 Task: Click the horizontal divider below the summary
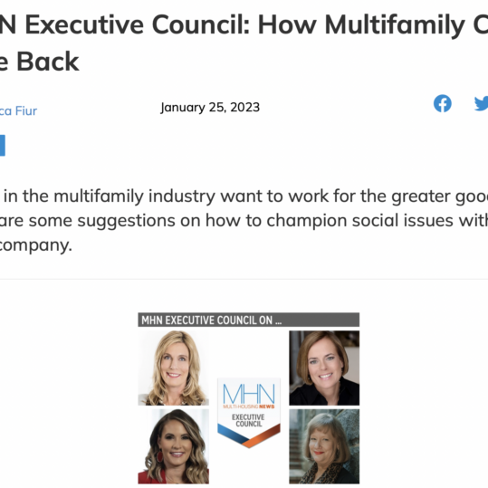[244, 279]
